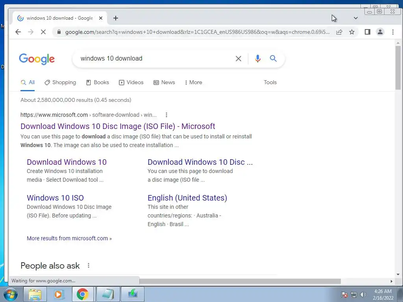The width and height of the screenshot is (403, 302).
Task: Switch to Shopping results
Action: tap(60, 83)
